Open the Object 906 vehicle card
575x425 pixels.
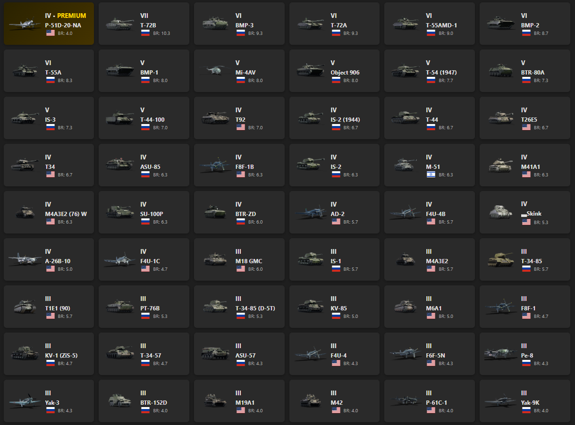(334, 71)
